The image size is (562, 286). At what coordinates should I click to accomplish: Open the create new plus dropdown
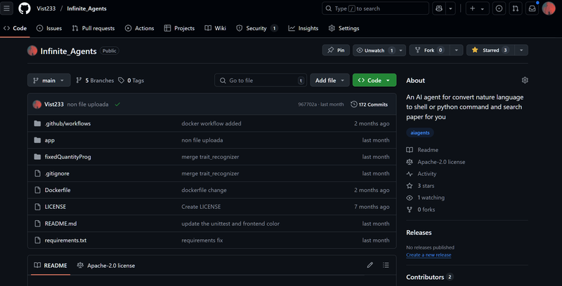click(477, 8)
